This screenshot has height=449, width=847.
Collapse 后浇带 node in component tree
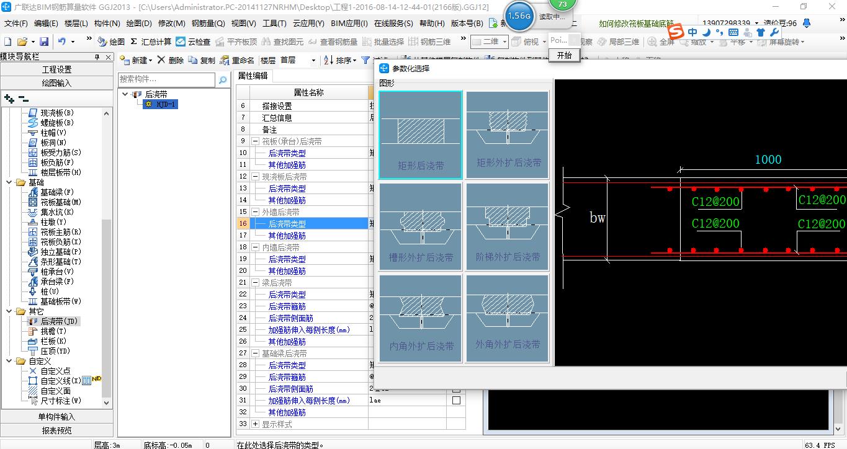pyautogui.click(x=126, y=94)
